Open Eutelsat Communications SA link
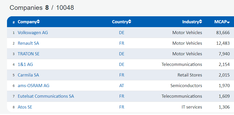The height and width of the screenshot is (115, 234). 46,96
